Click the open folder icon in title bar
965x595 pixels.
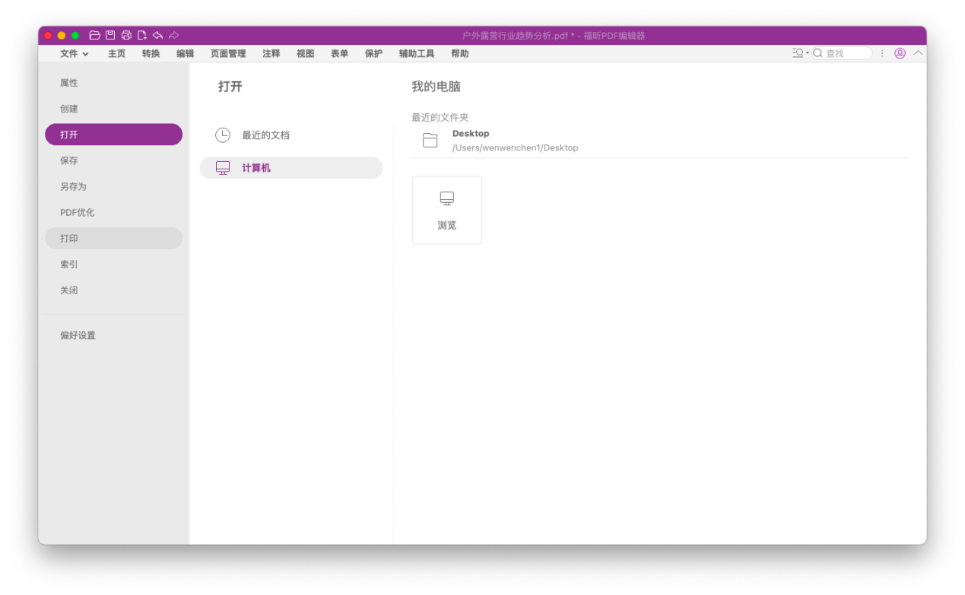(95, 36)
